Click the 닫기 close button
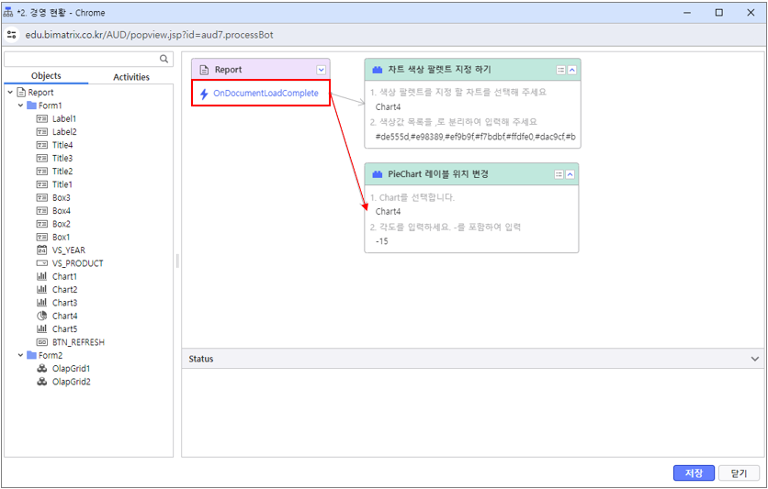 click(739, 472)
